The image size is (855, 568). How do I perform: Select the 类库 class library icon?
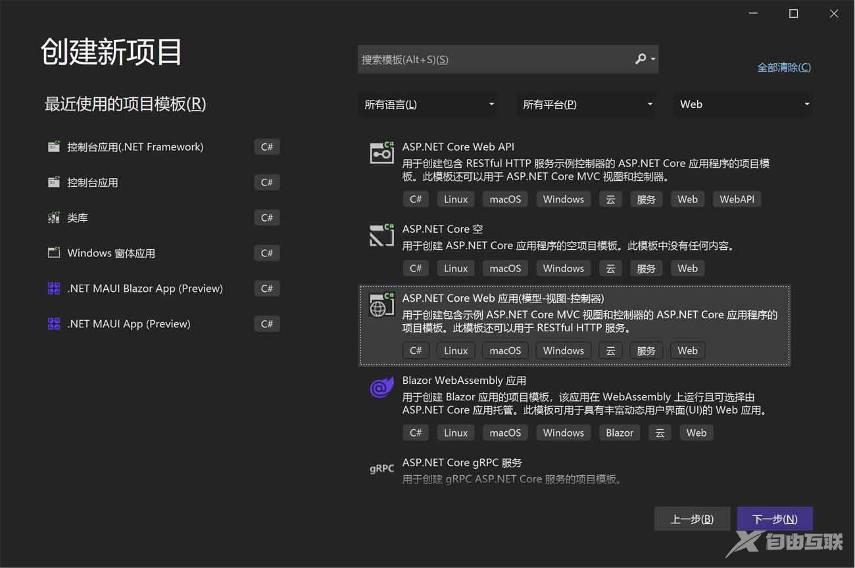click(54, 218)
